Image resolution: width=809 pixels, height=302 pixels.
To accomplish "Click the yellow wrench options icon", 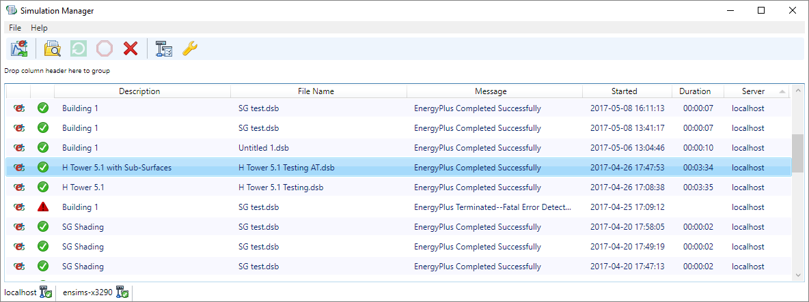I will point(190,48).
